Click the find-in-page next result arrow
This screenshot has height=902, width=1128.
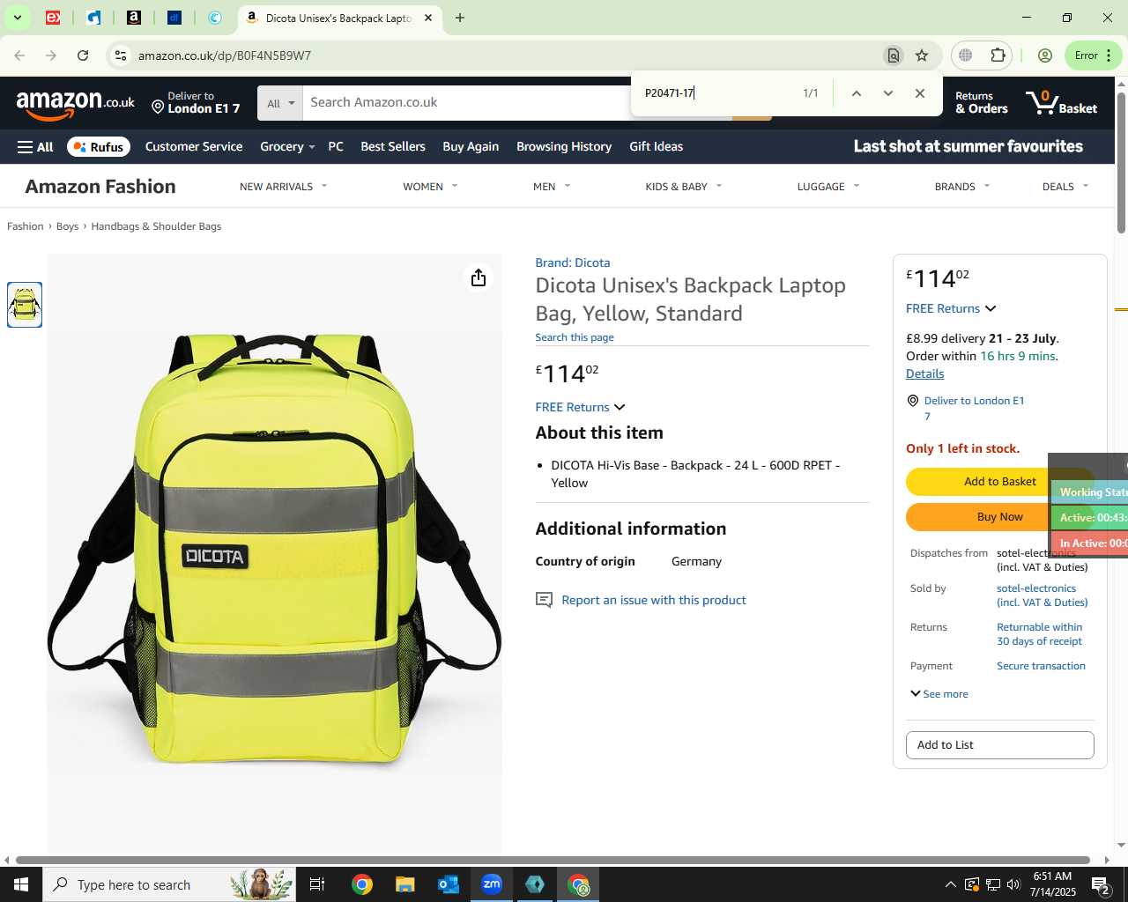(x=888, y=93)
